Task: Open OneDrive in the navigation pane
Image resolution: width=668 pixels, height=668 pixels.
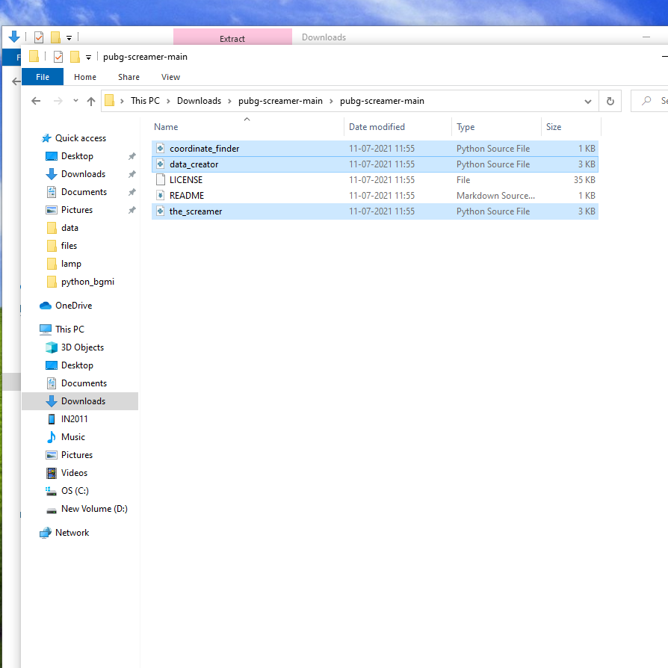Action: tap(73, 306)
